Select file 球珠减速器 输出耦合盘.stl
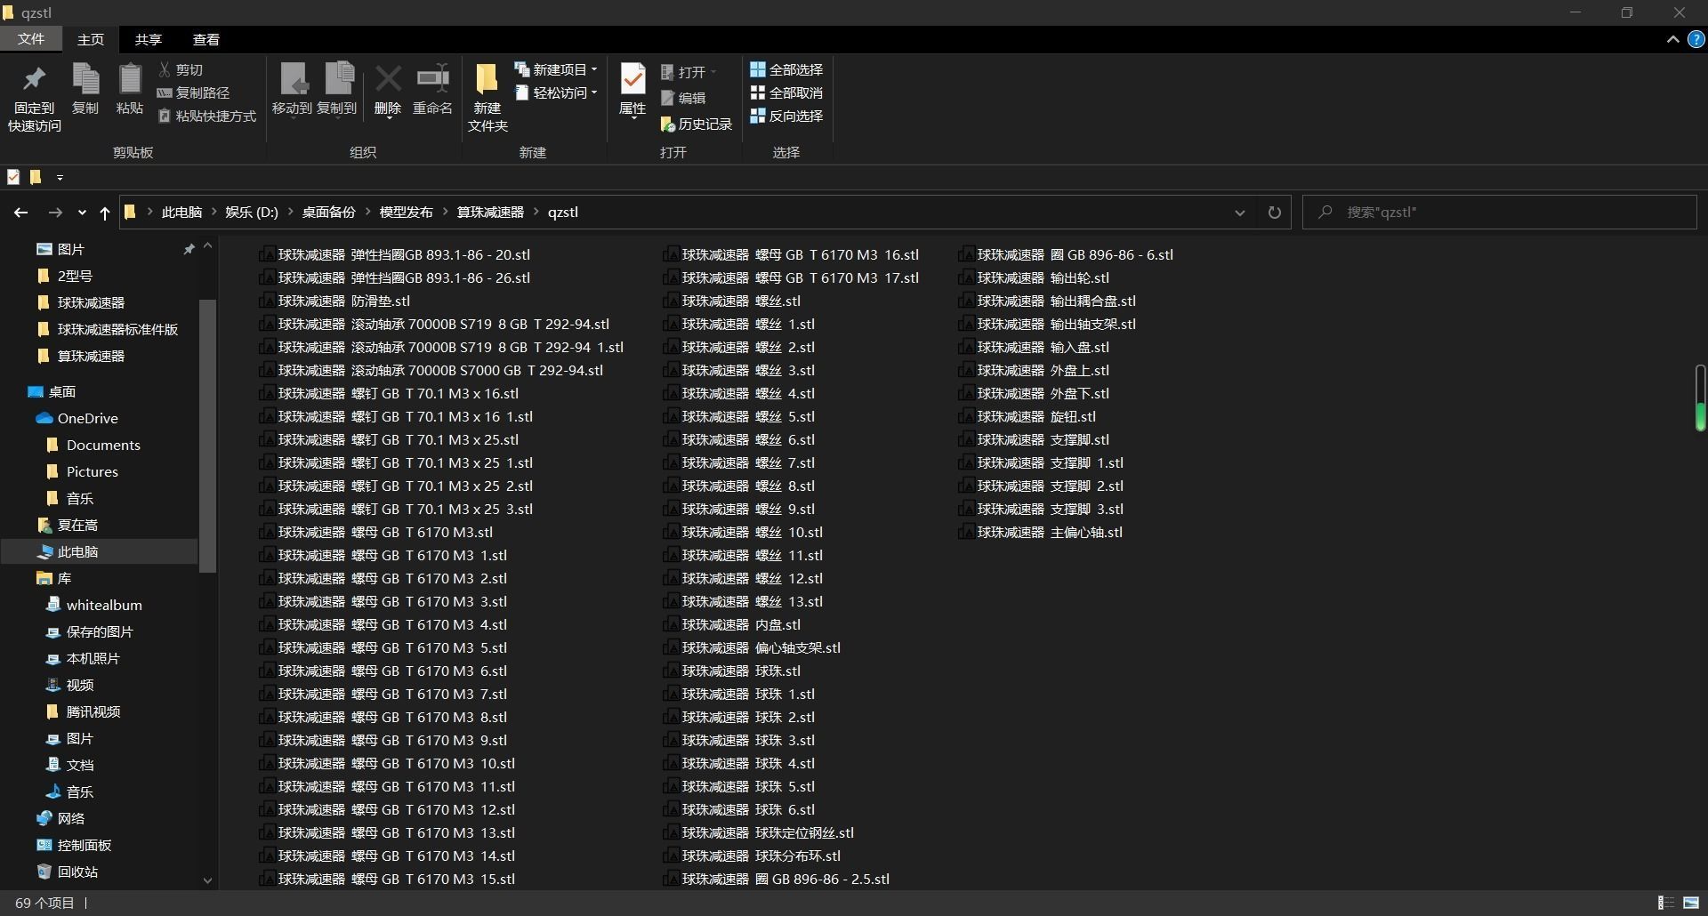Screen dimensions: 1708x916 coord(1047,301)
